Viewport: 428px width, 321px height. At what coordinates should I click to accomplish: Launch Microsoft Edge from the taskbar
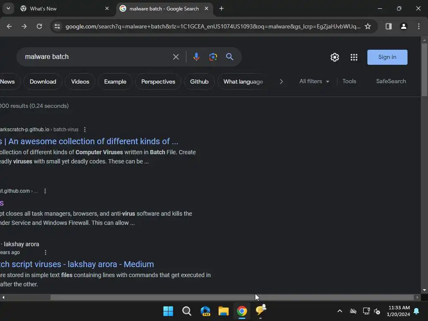(x=205, y=311)
